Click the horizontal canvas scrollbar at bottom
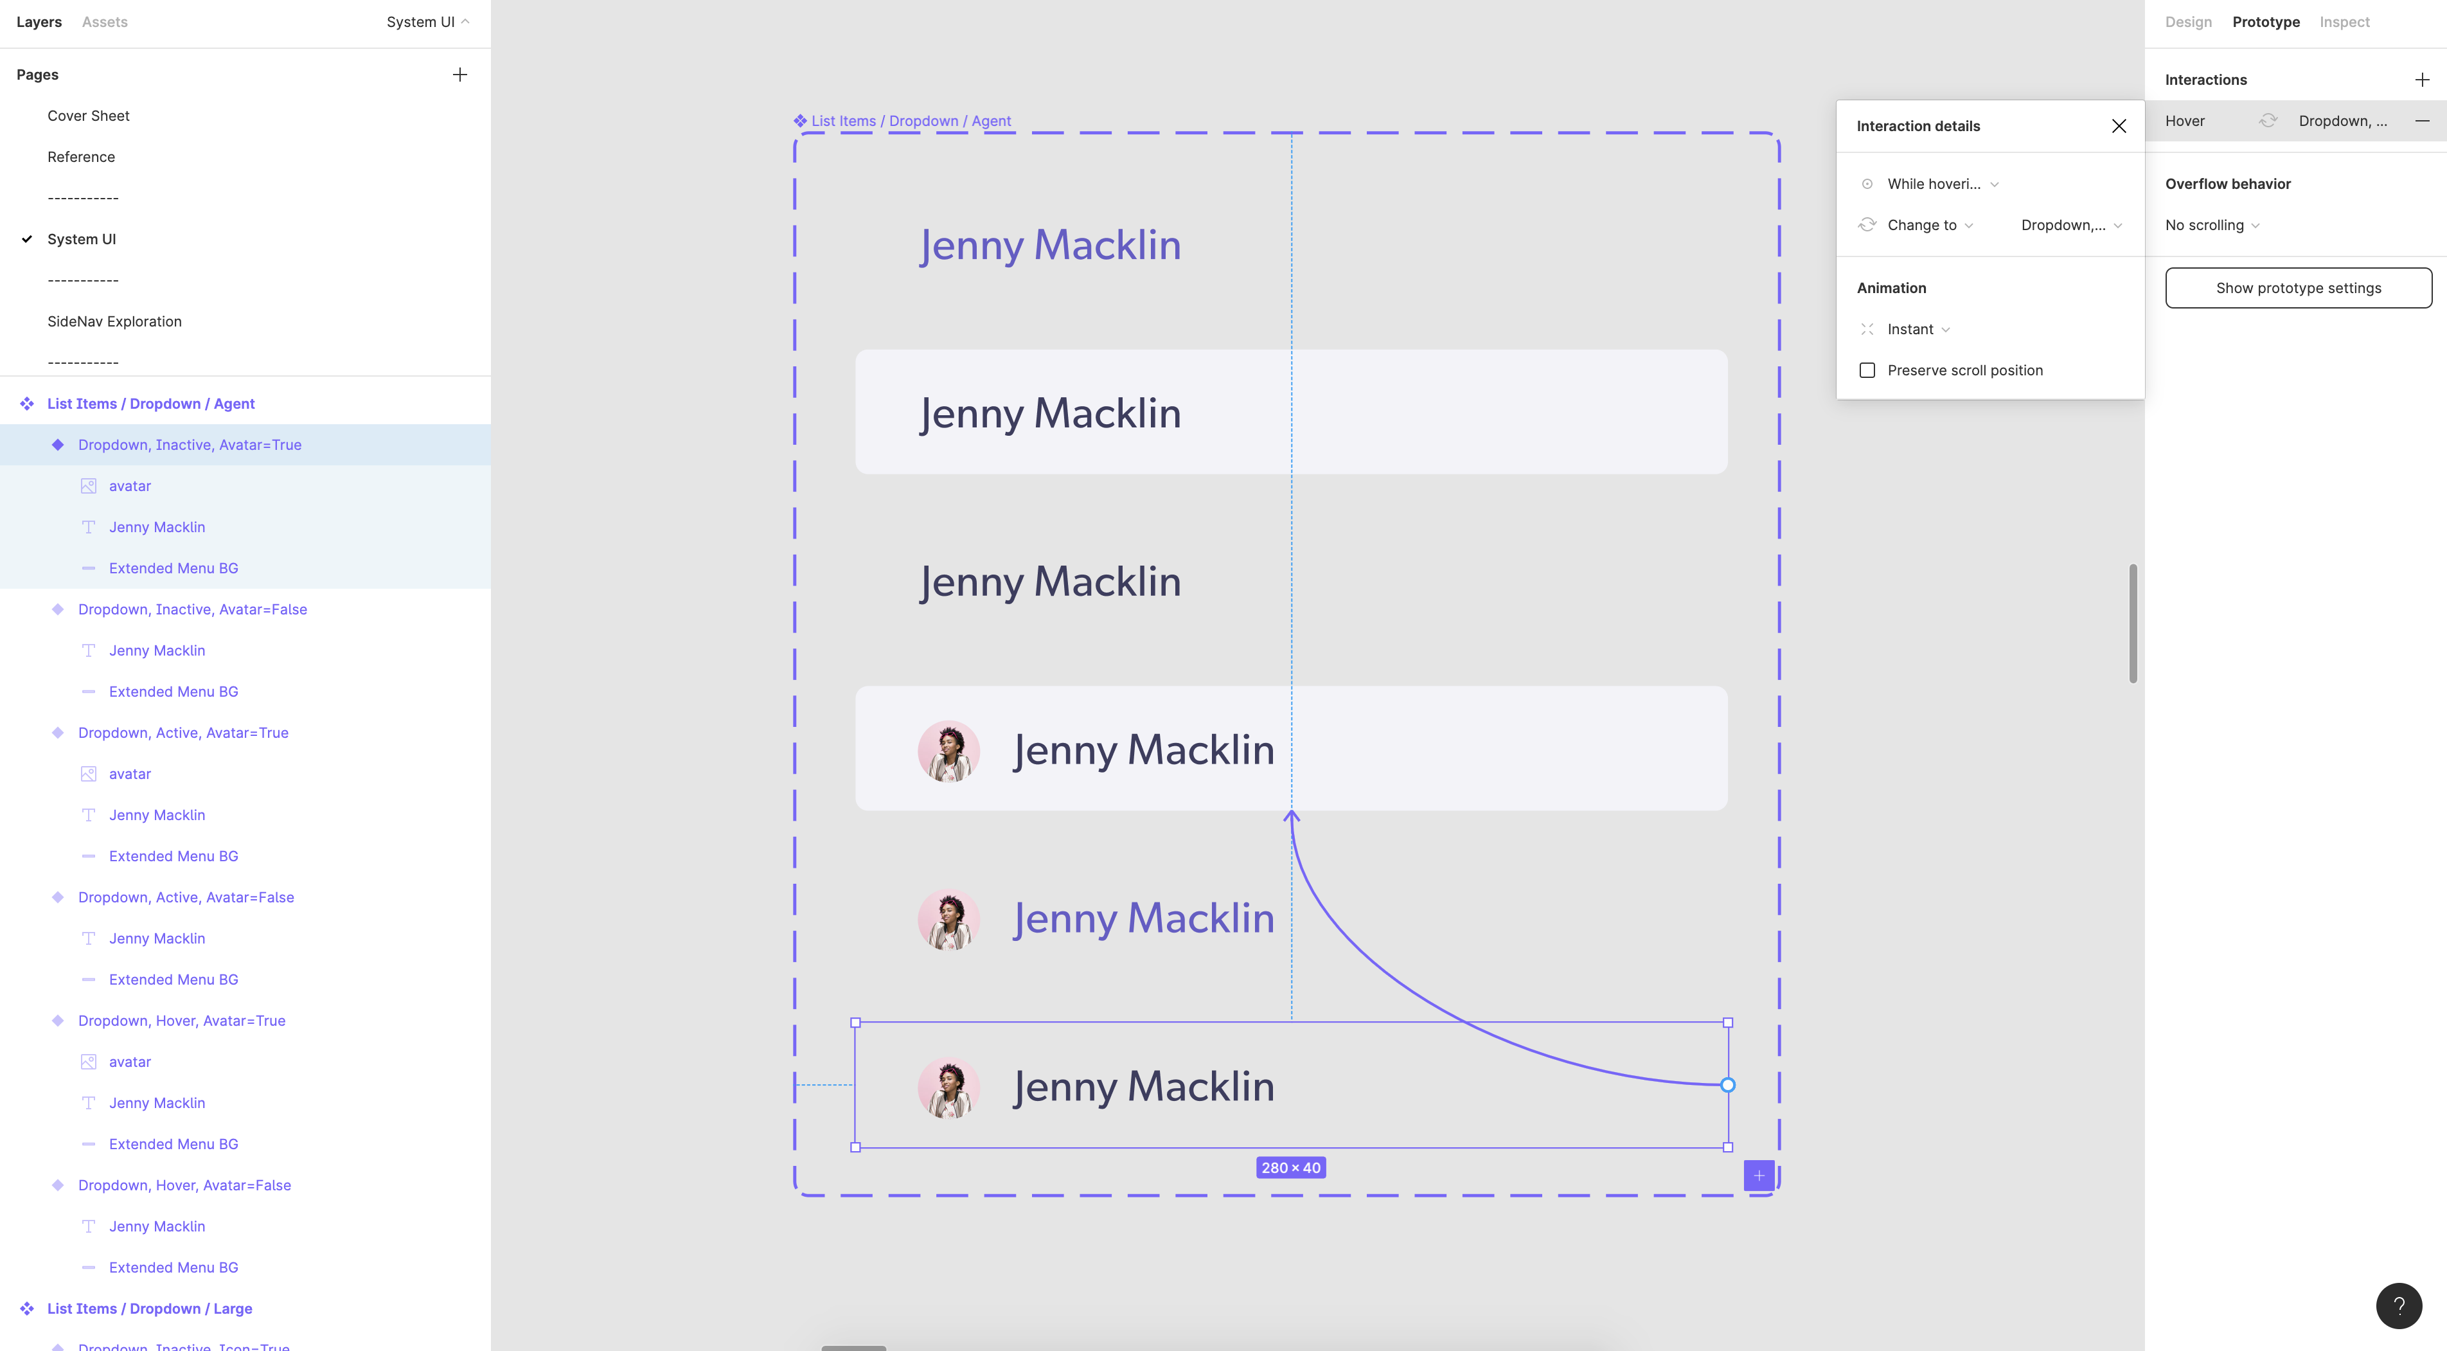This screenshot has height=1351, width=2447. [x=853, y=1347]
